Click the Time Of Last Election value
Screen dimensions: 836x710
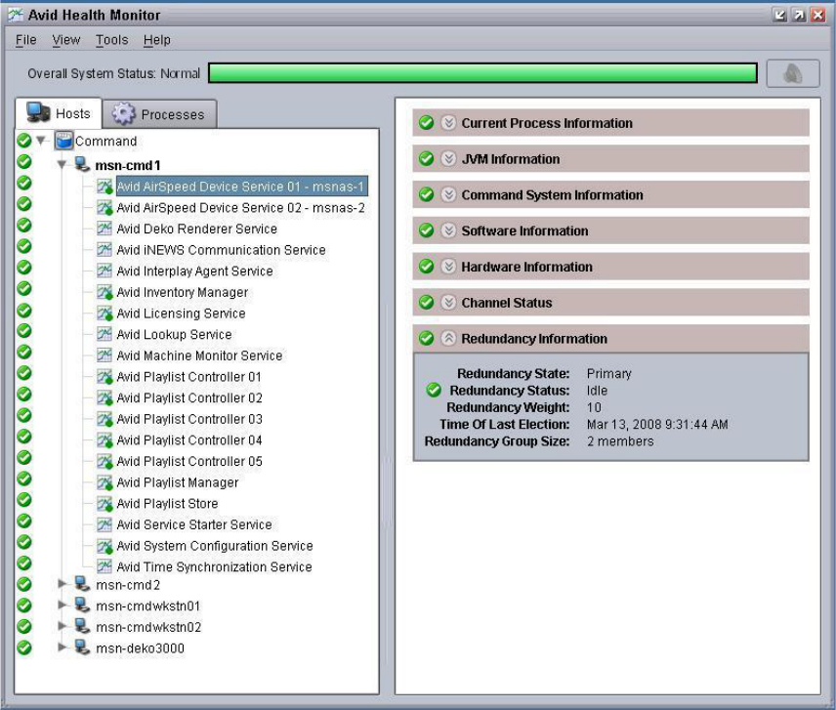pos(657,424)
